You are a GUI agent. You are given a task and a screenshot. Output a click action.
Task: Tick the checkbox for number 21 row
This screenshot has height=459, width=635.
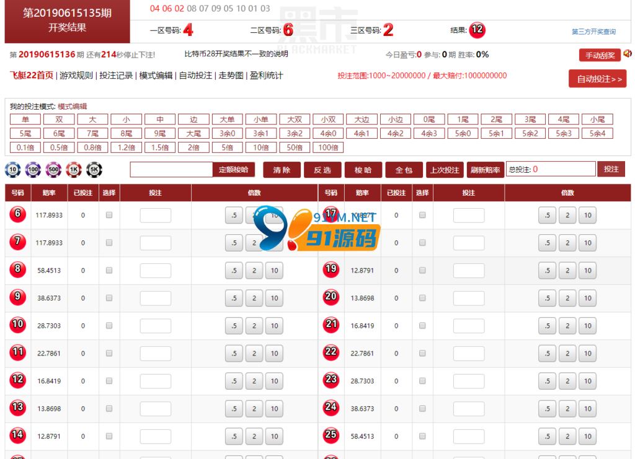422,326
